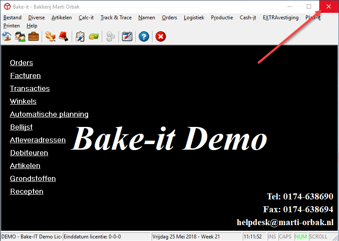Click the house home toolbar icon
This screenshot has height=241, width=339.
coord(7,36)
